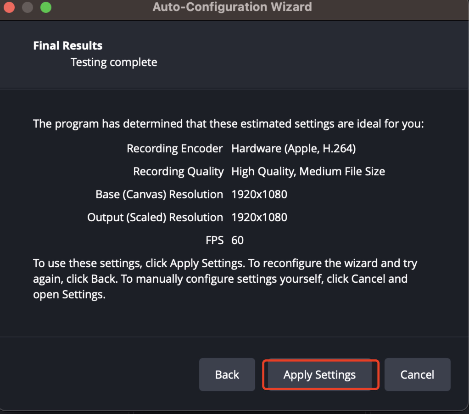The height and width of the screenshot is (414, 469).
Task: Click the Recording Encoder label
Action: pos(174,148)
